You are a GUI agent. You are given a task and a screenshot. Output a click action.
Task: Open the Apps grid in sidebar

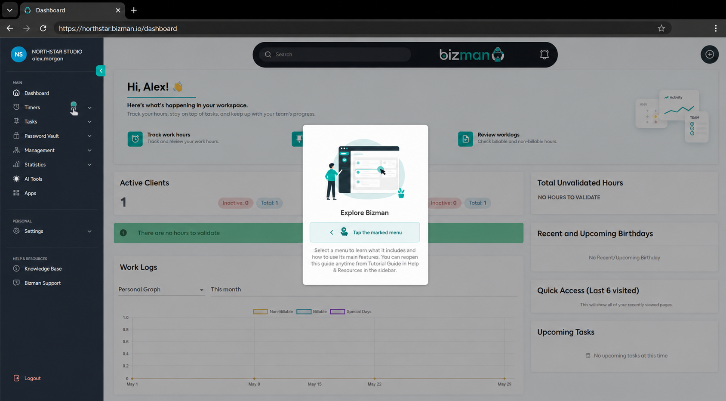16,193
